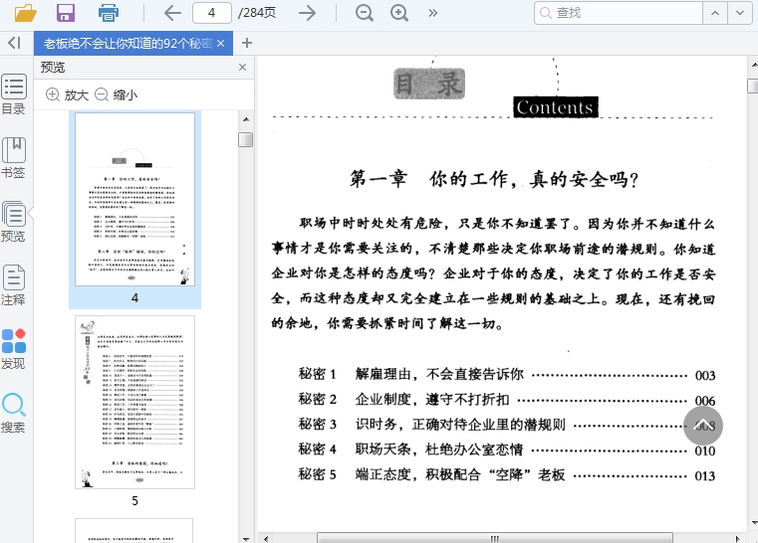This screenshot has width=758, height=543.
Task: Click the document horizontal scrollbar
Action: pos(494,538)
